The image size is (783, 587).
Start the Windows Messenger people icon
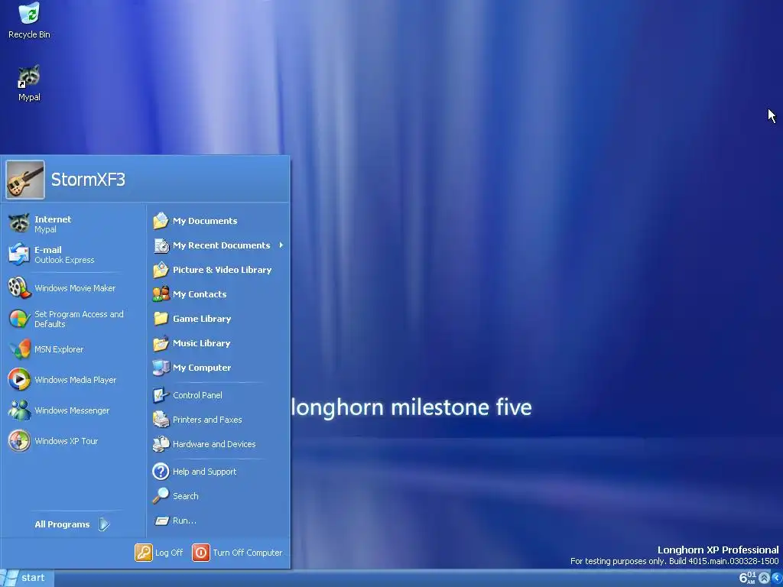coord(19,410)
